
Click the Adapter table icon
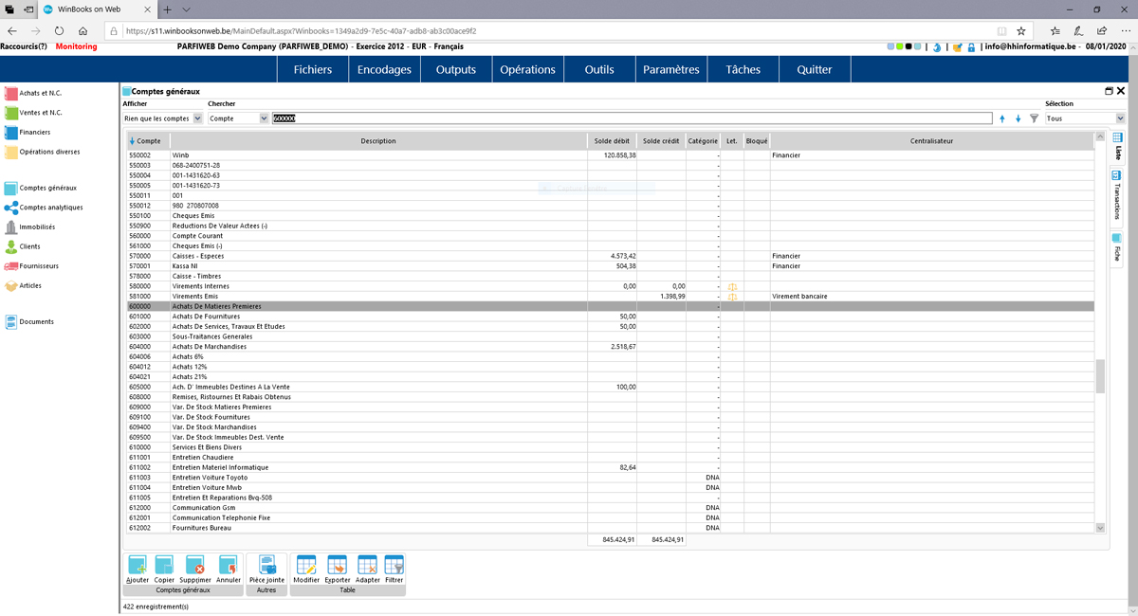point(367,567)
